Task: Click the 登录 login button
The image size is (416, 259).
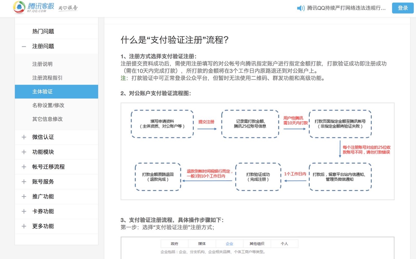Action: point(403,8)
